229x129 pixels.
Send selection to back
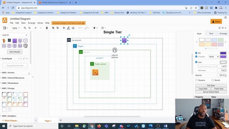click(x=58, y=28)
